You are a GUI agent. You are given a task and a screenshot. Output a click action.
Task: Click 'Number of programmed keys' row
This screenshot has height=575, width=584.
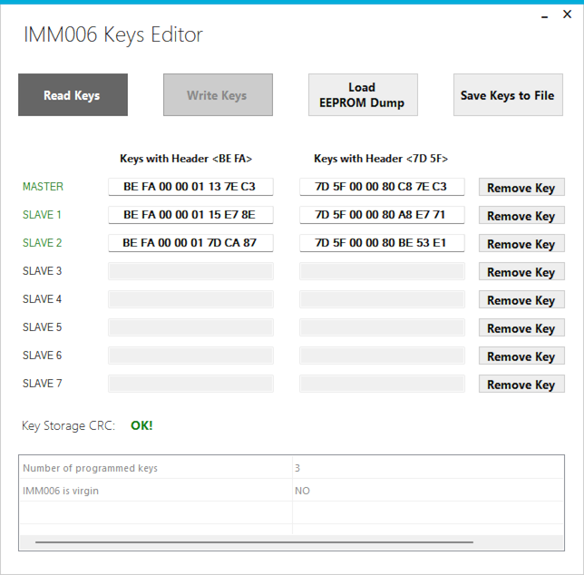(x=291, y=468)
